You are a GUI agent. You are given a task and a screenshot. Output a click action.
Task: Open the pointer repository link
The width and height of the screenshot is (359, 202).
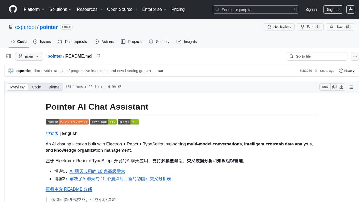coord(49,27)
